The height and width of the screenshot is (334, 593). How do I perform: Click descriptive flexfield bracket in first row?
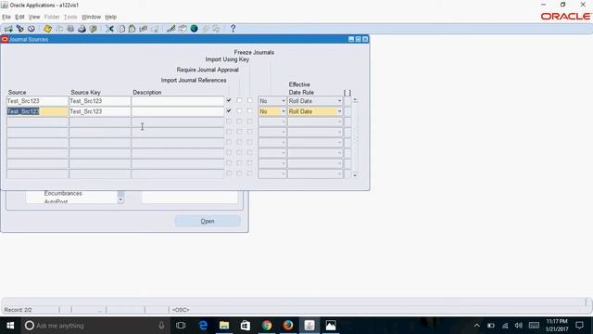pyautogui.click(x=347, y=101)
